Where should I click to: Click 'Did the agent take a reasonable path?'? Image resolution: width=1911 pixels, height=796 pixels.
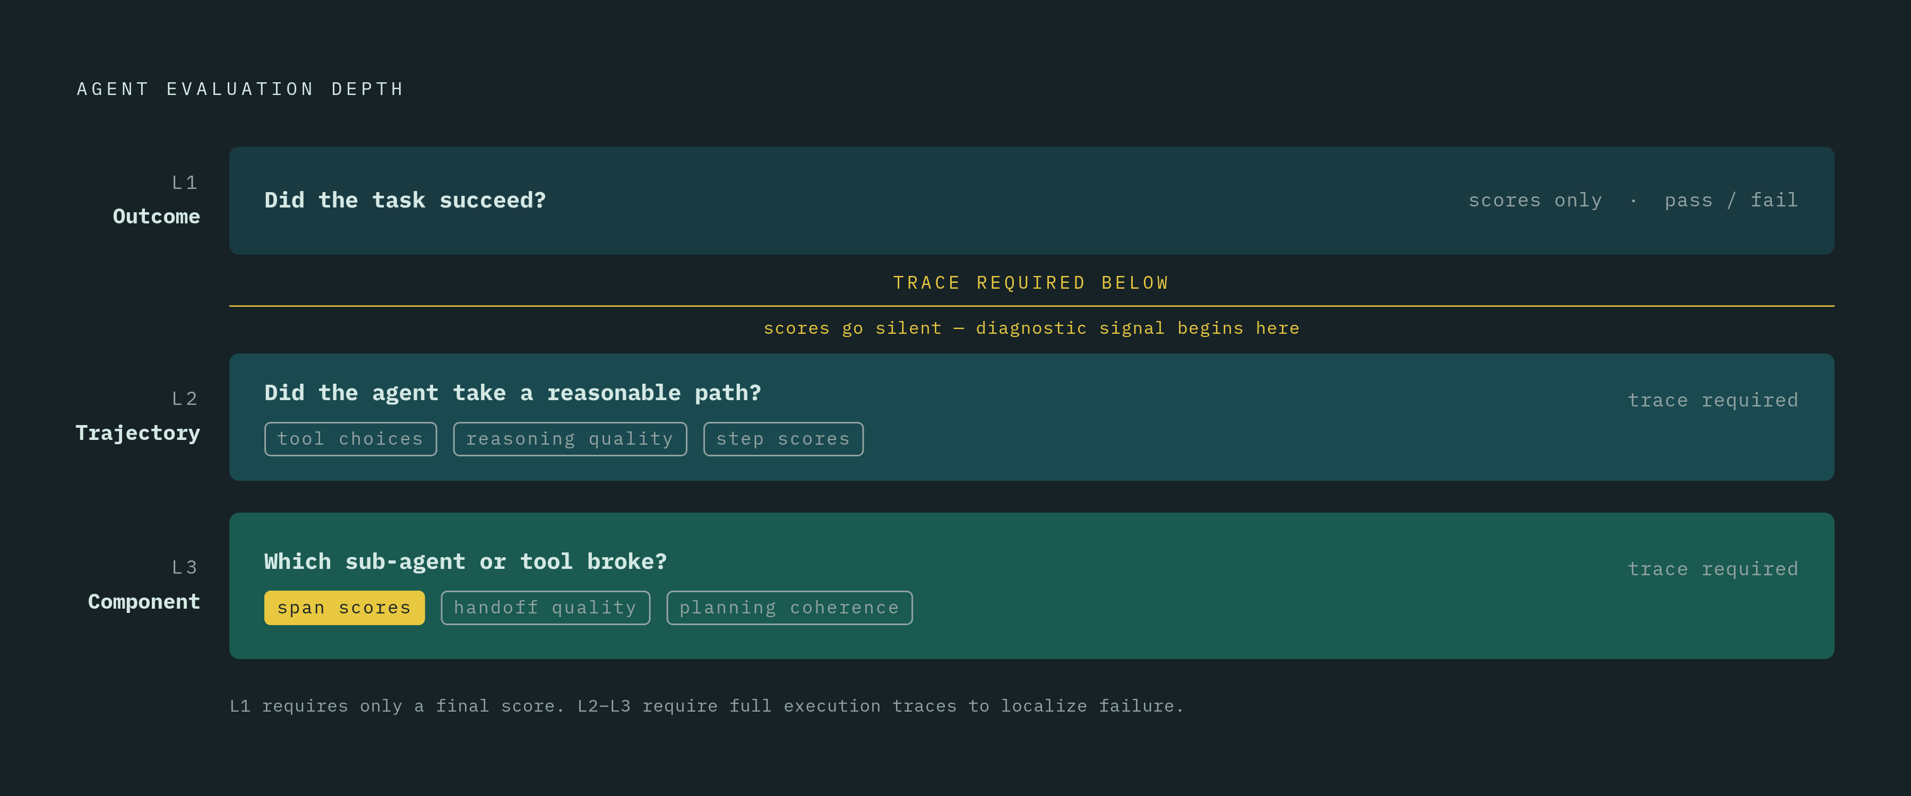pyautogui.click(x=513, y=393)
